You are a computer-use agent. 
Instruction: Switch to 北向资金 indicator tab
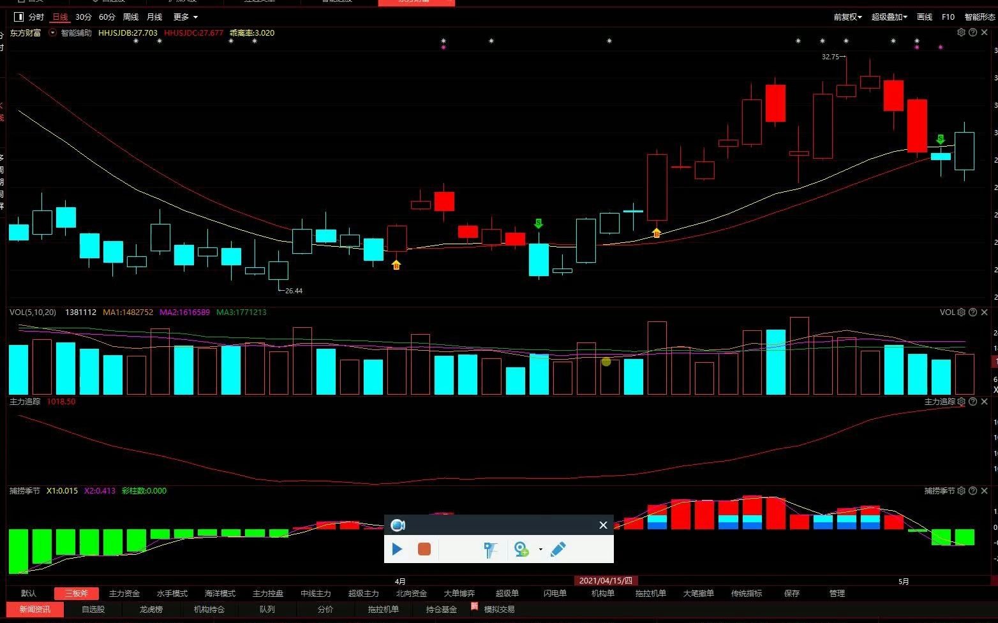pyautogui.click(x=412, y=594)
